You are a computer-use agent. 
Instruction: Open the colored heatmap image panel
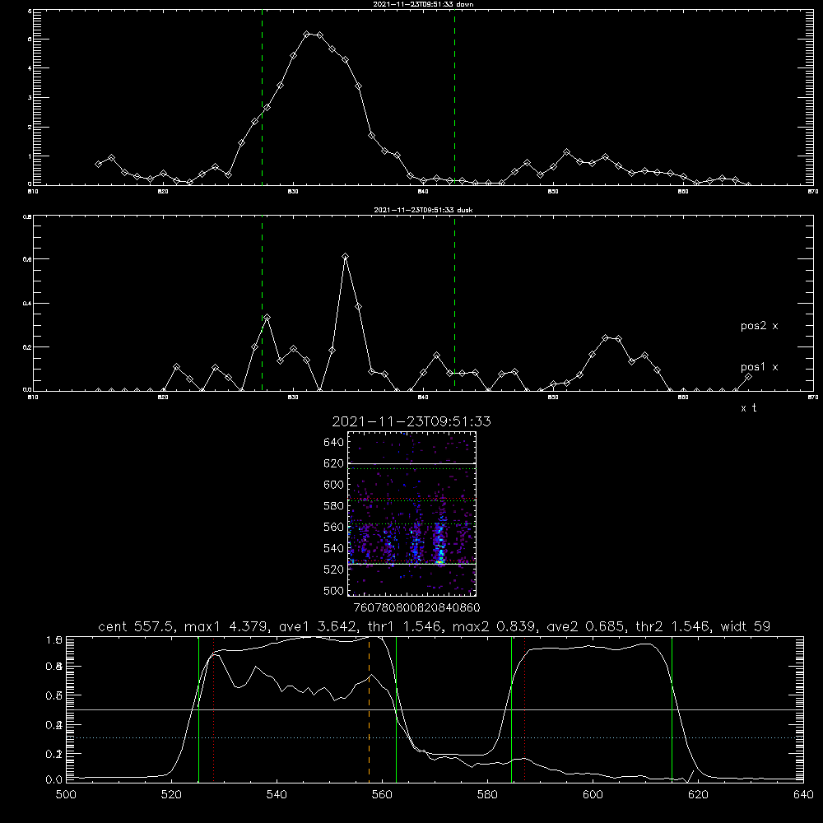pos(411,514)
